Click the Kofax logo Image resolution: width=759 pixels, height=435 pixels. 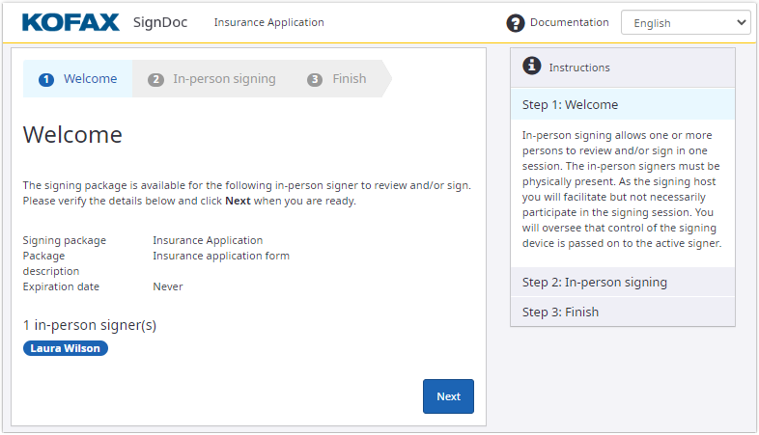(x=70, y=22)
